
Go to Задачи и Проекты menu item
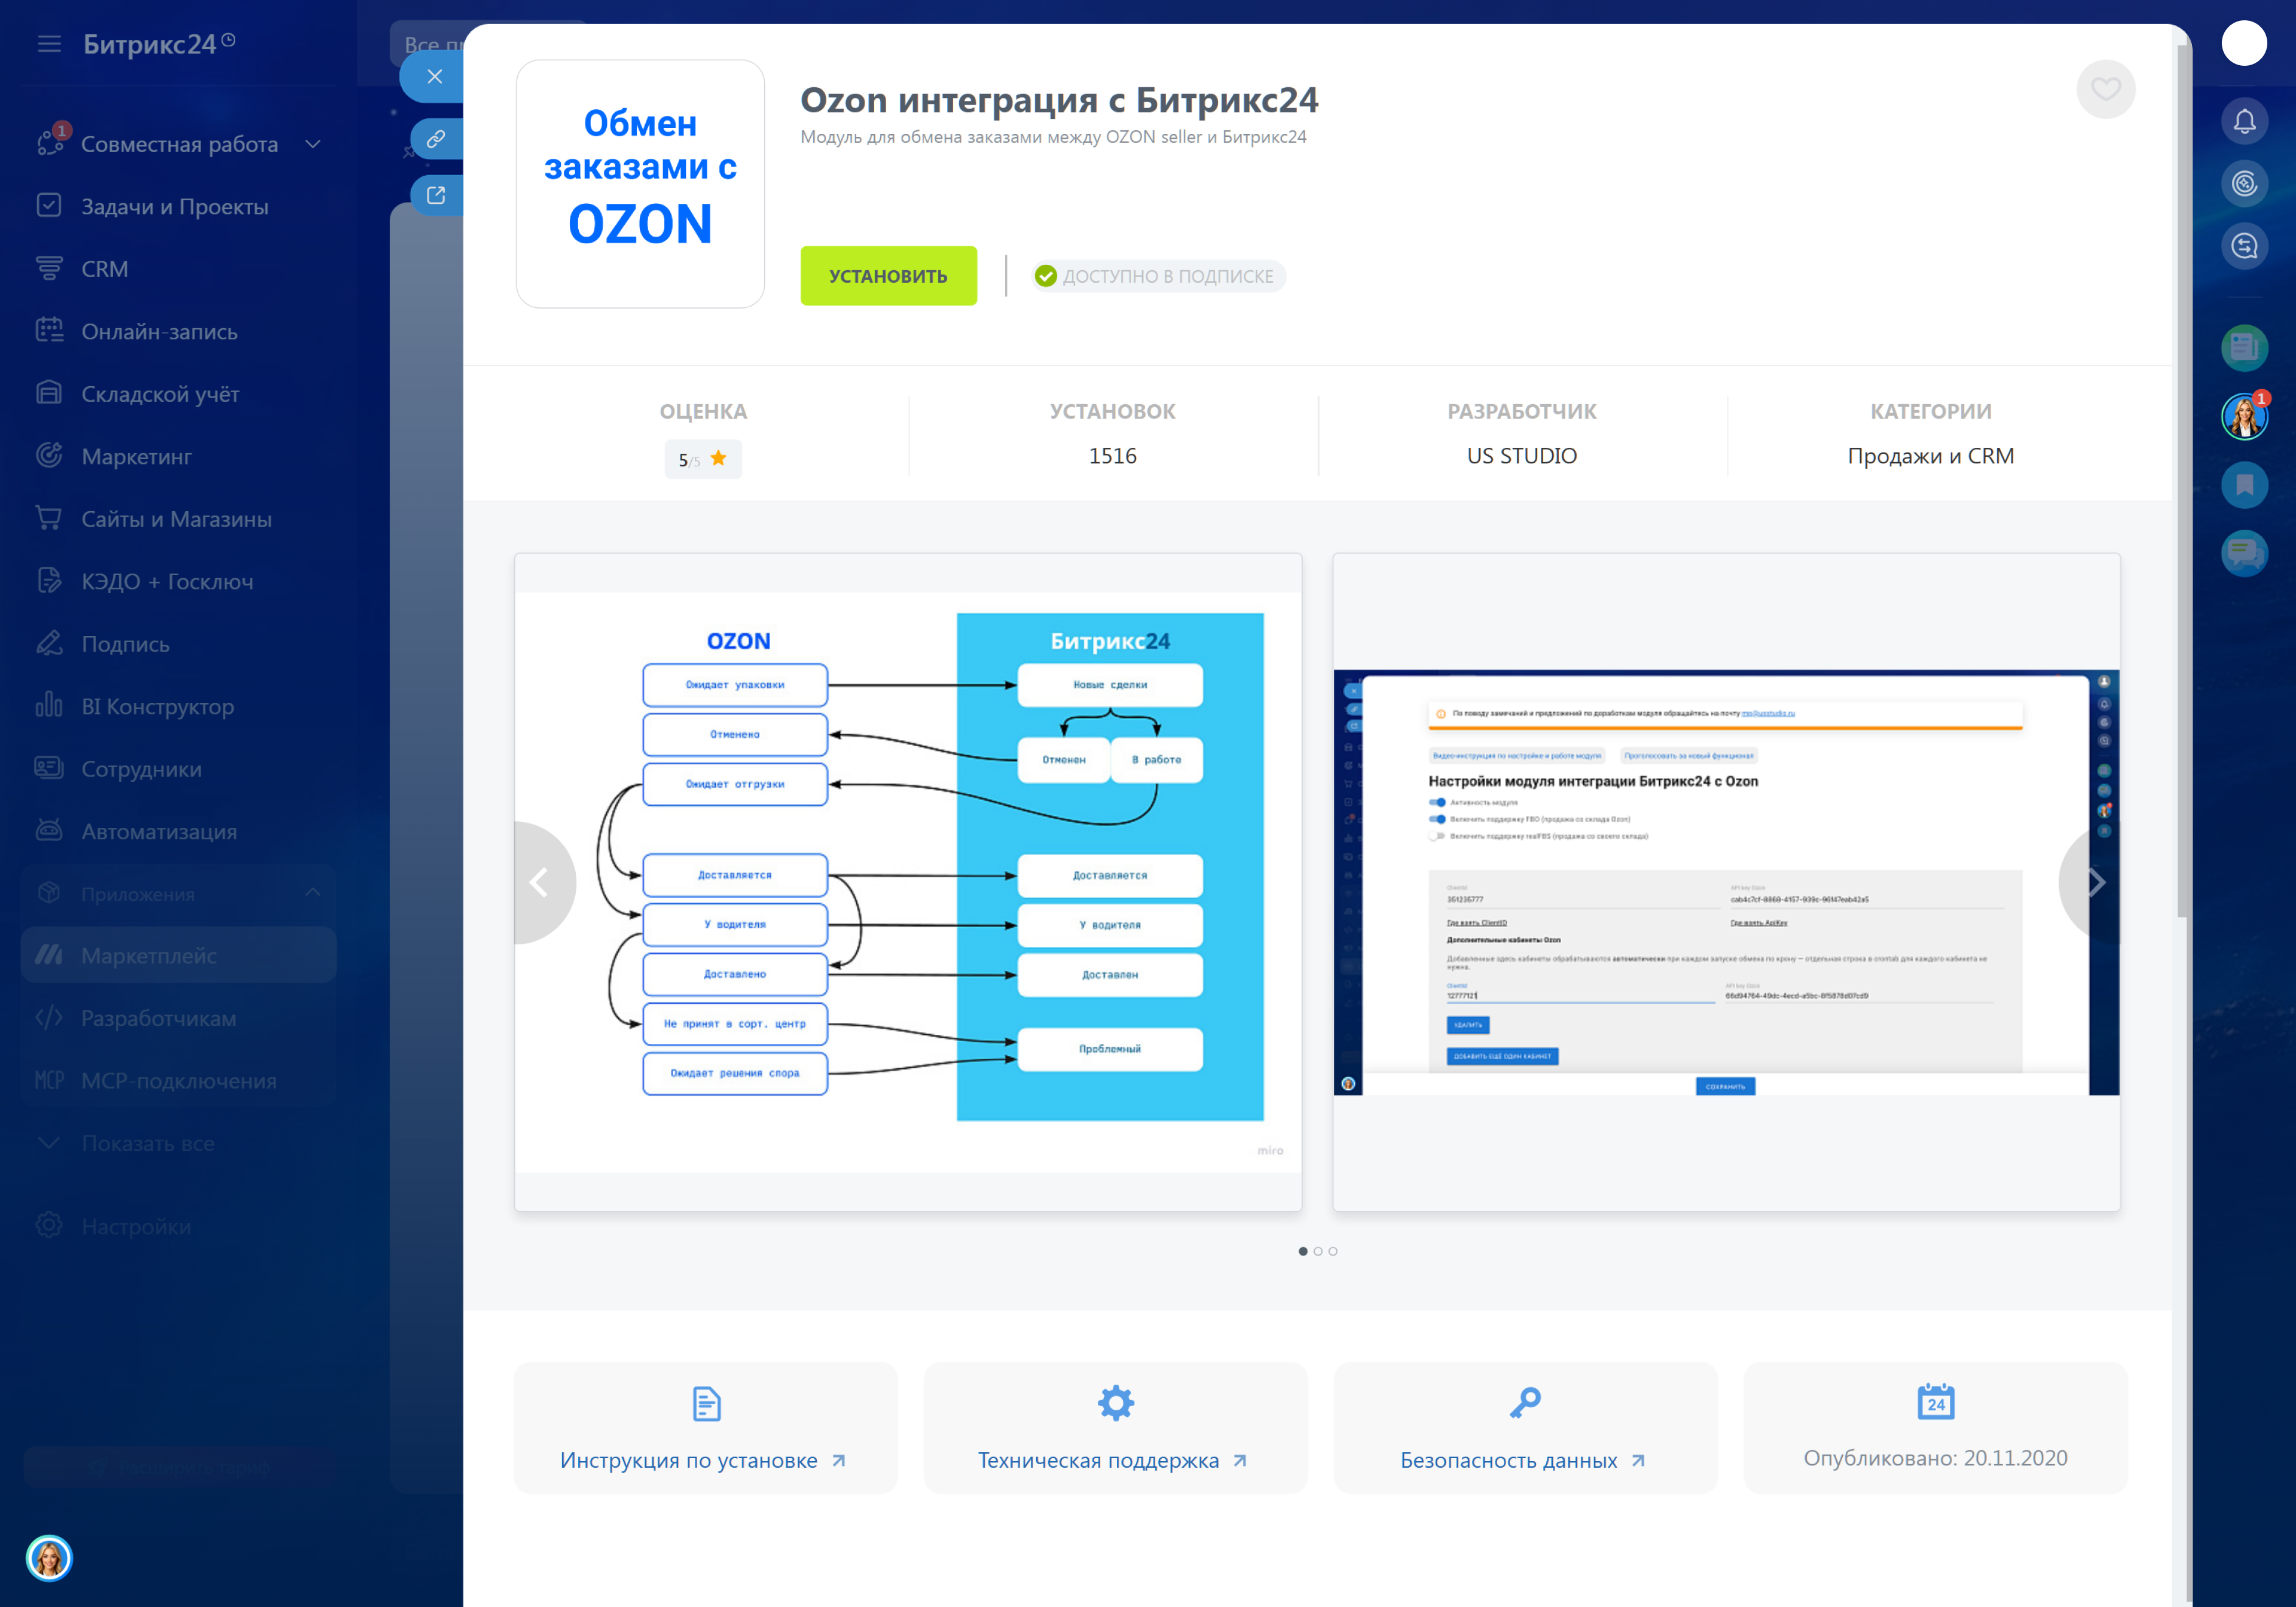[x=174, y=206]
